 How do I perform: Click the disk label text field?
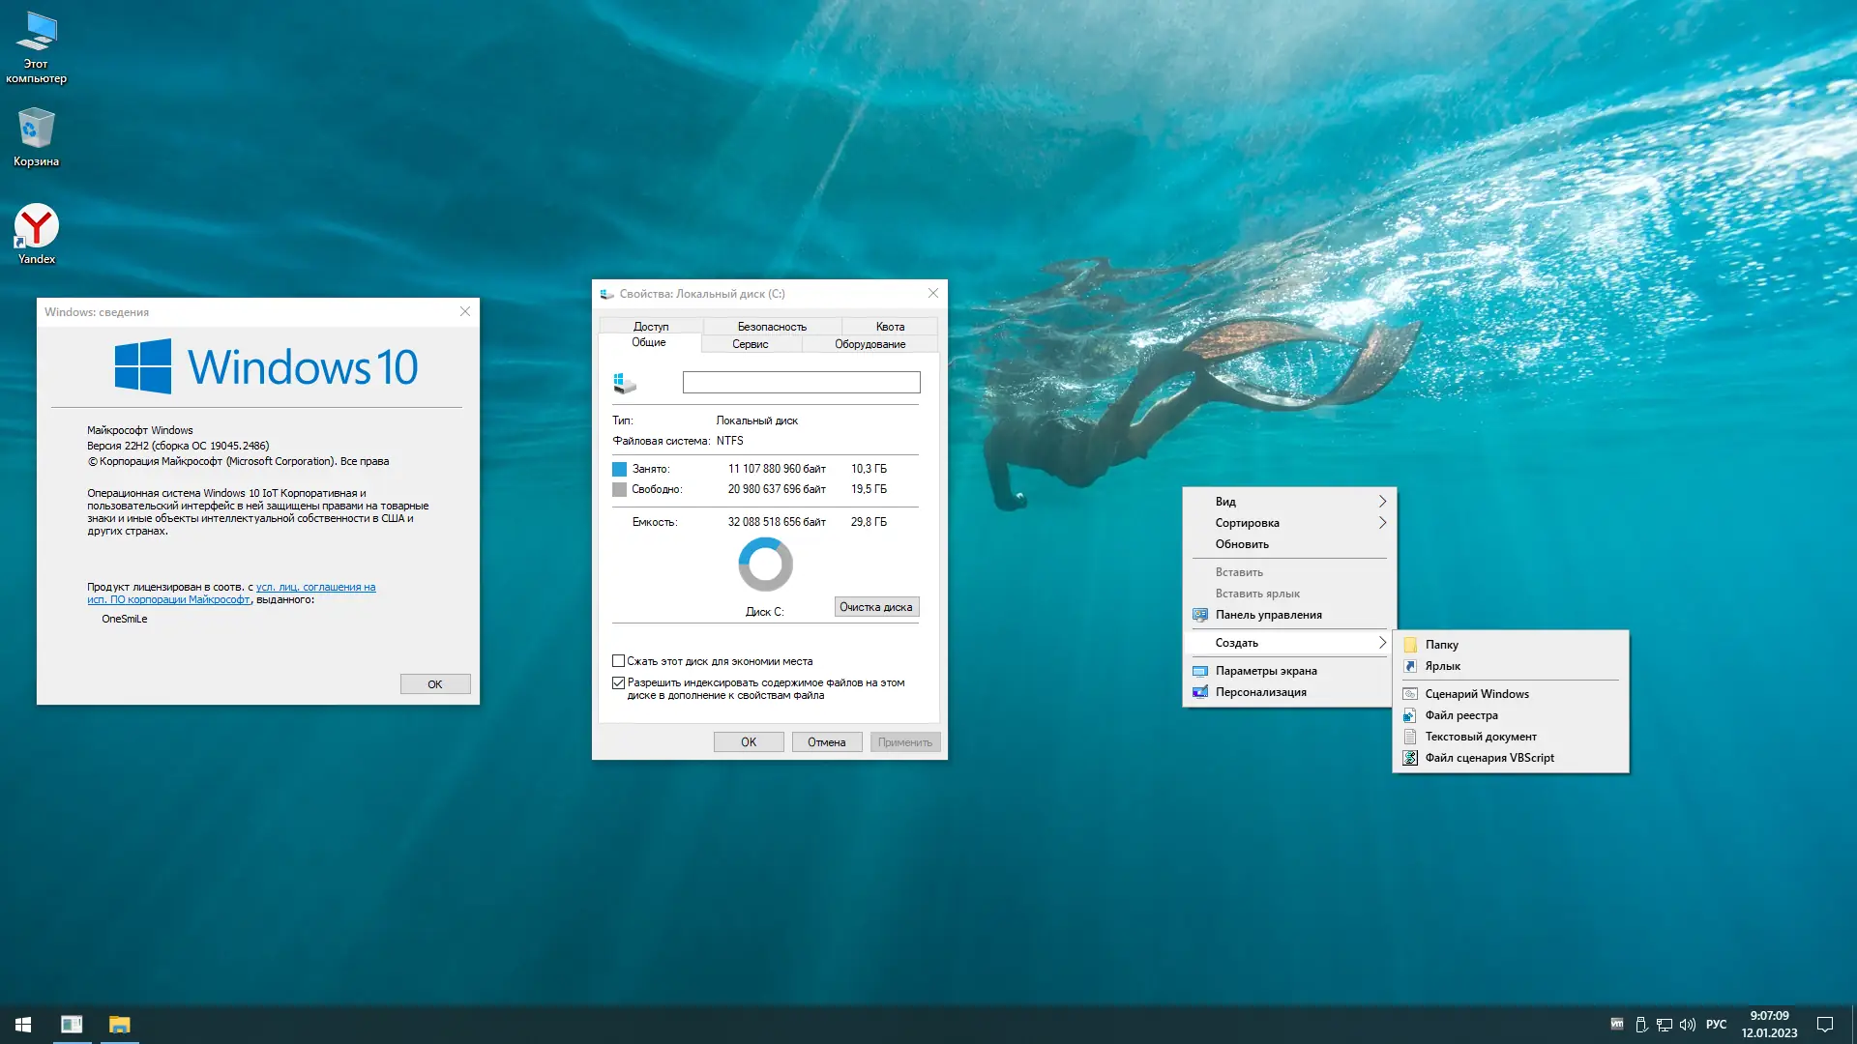801,383
